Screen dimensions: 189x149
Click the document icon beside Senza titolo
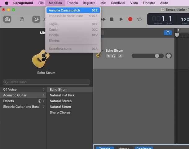tap(162, 10)
